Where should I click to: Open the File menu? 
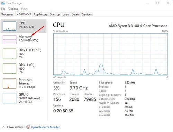tap(3, 9)
